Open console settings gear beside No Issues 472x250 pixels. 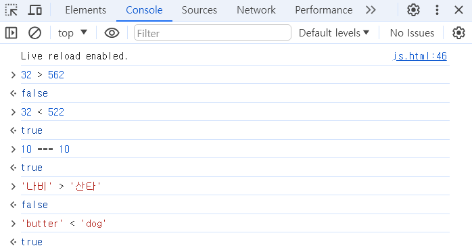(x=458, y=33)
